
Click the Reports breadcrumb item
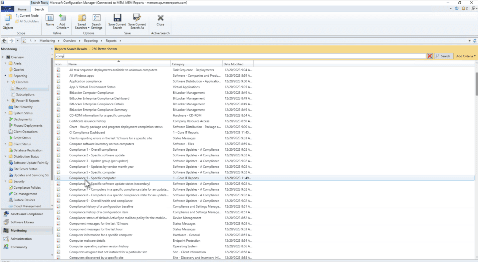[x=111, y=41]
